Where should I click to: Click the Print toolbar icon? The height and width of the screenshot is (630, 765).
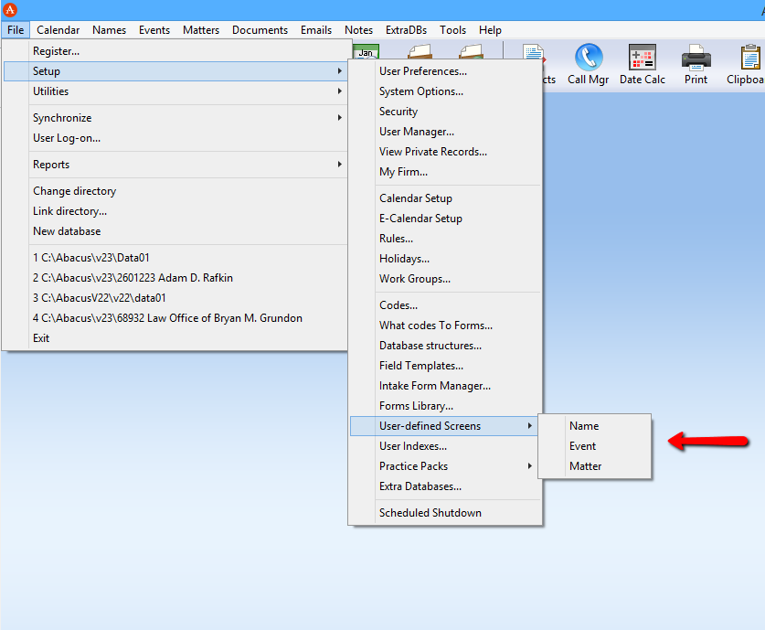[x=696, y=57]
